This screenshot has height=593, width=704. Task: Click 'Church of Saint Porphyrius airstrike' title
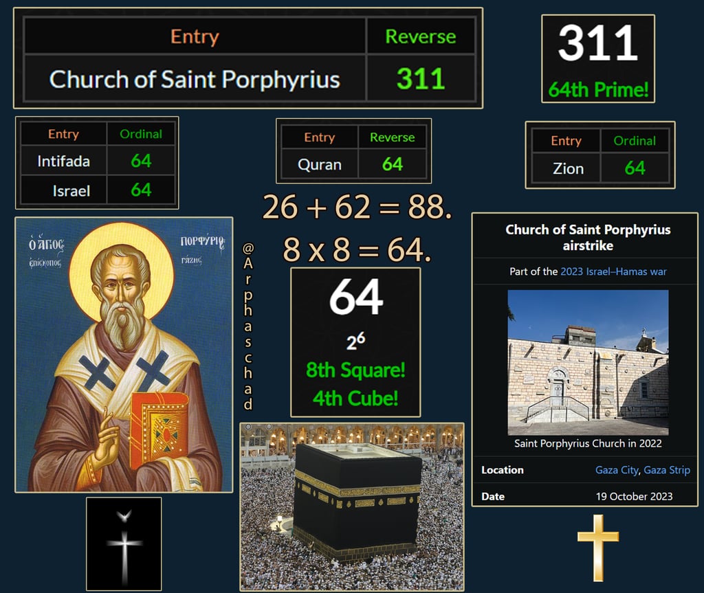pos(588,238)
